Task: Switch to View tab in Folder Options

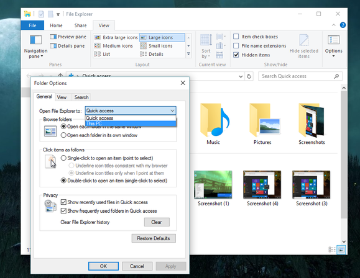Action: 62,97
